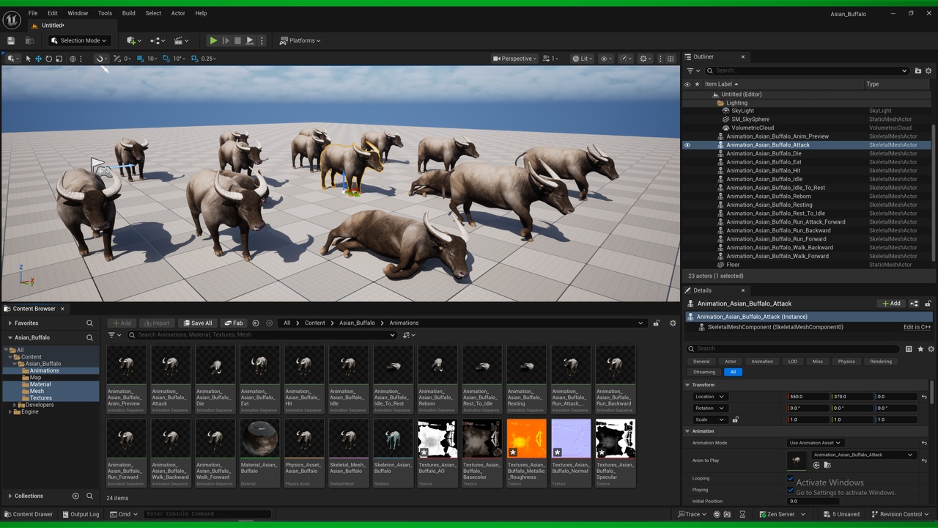This screenshot has width=938, height=528.
Task: Click the Save All button
Action: click(198, 323)
